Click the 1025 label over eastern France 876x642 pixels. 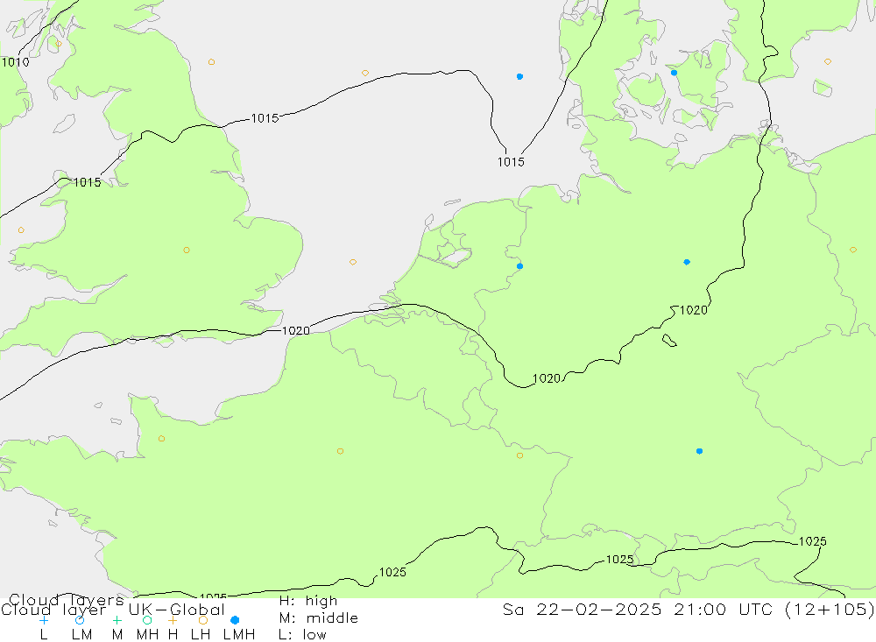tap(392, 572)
